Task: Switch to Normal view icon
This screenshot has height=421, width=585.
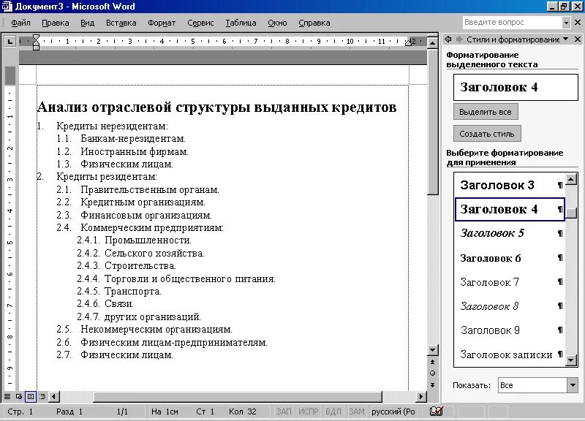Action: pos(7,396)
